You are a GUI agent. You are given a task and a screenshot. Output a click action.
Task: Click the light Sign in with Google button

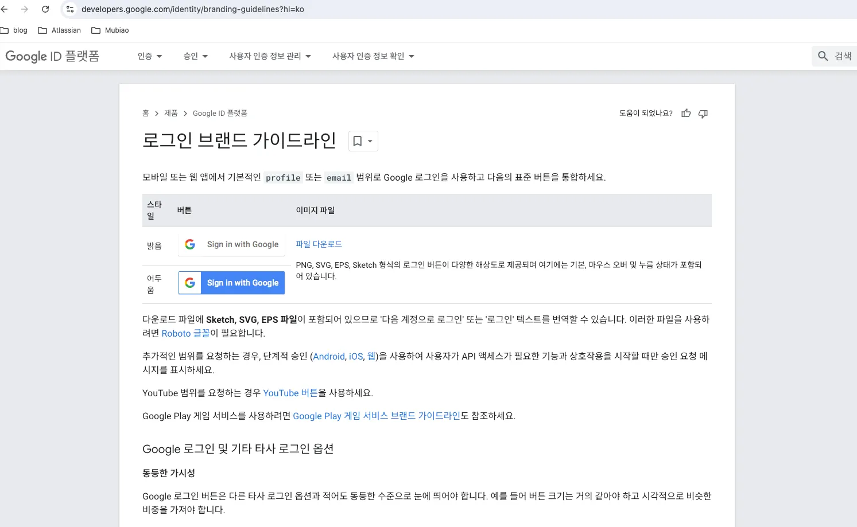[x=232, y=244]
